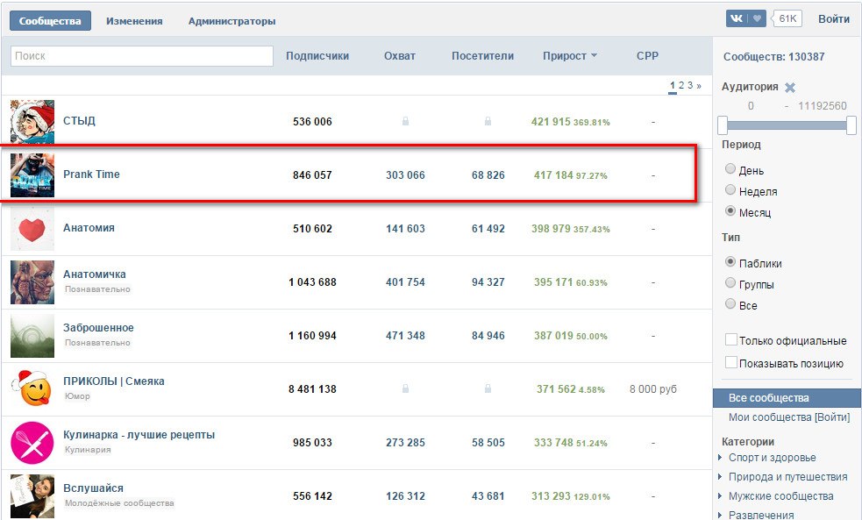Expand the Природа и путешествия category

click(x=787, y=477)
